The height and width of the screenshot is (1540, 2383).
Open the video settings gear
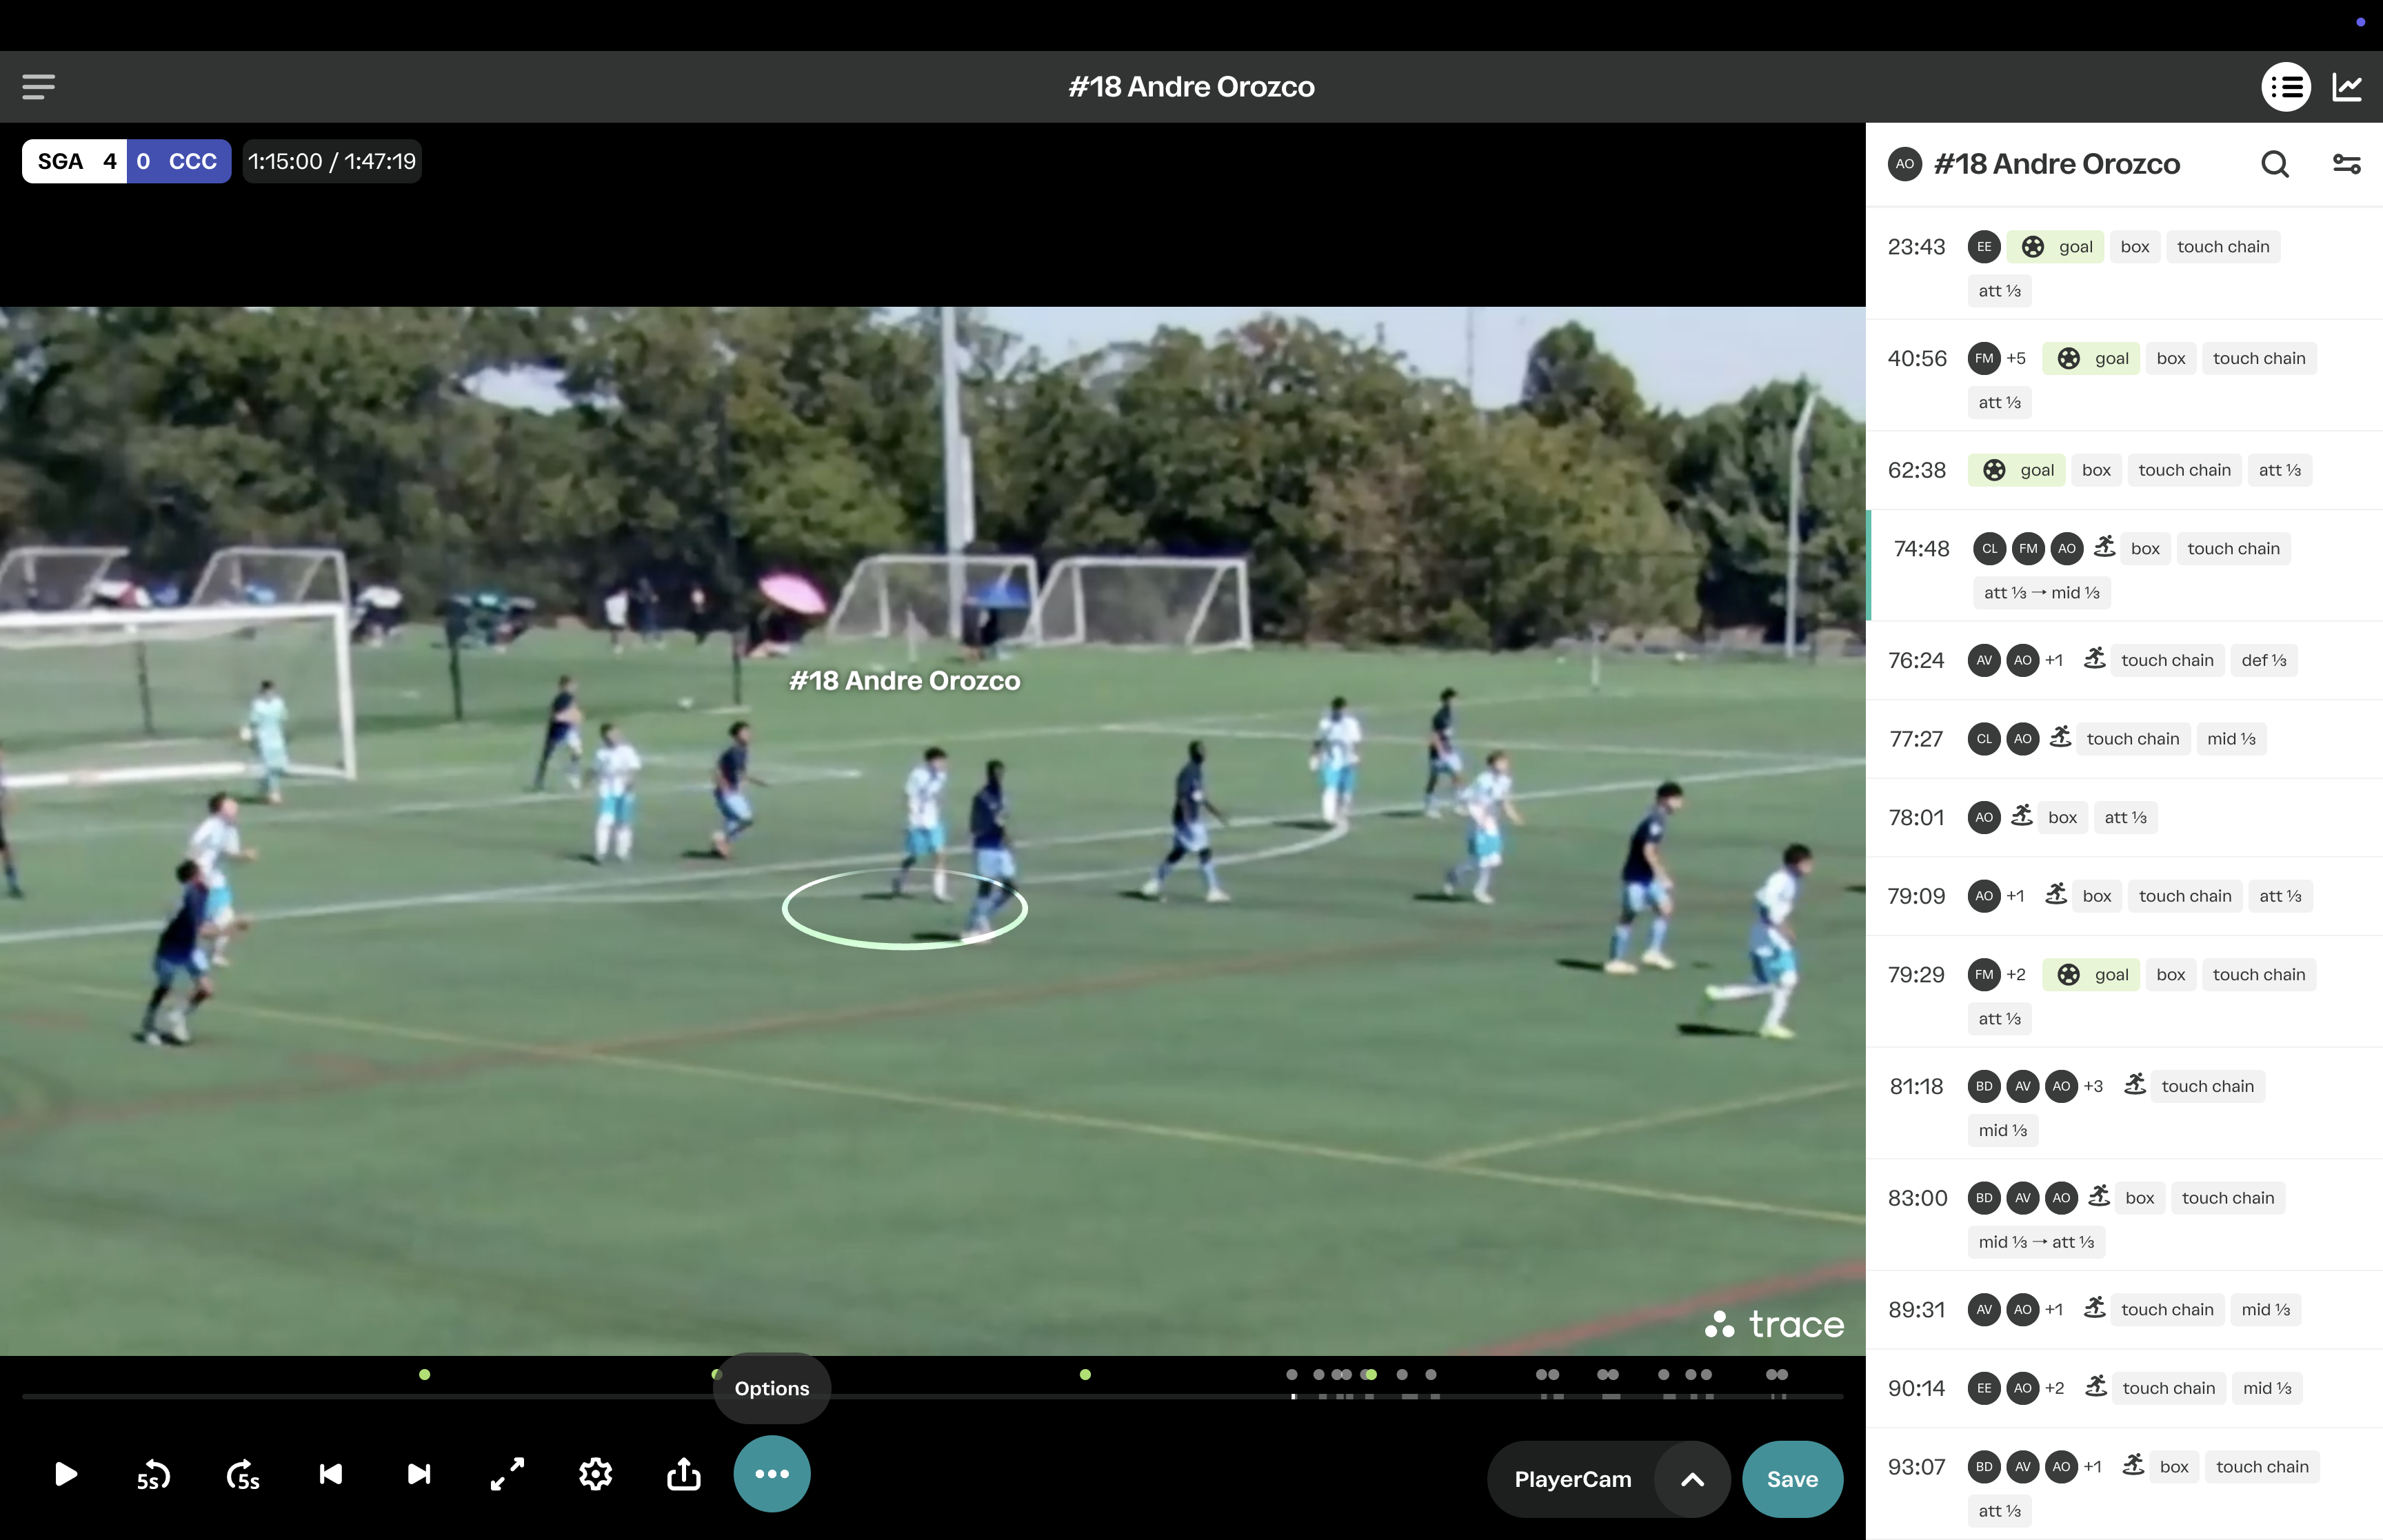pos(596,1475)
